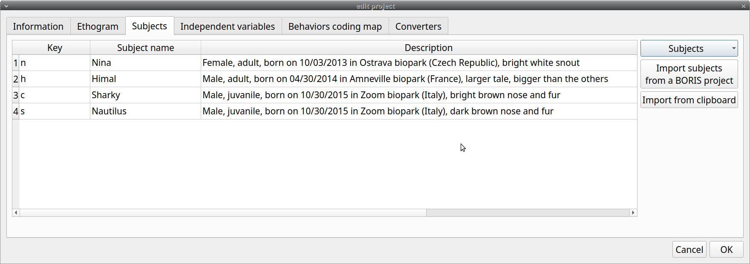Viewport: 750px width, 264px height.
Task: Click the Import from clipboard button
Action: click(689, 100)
